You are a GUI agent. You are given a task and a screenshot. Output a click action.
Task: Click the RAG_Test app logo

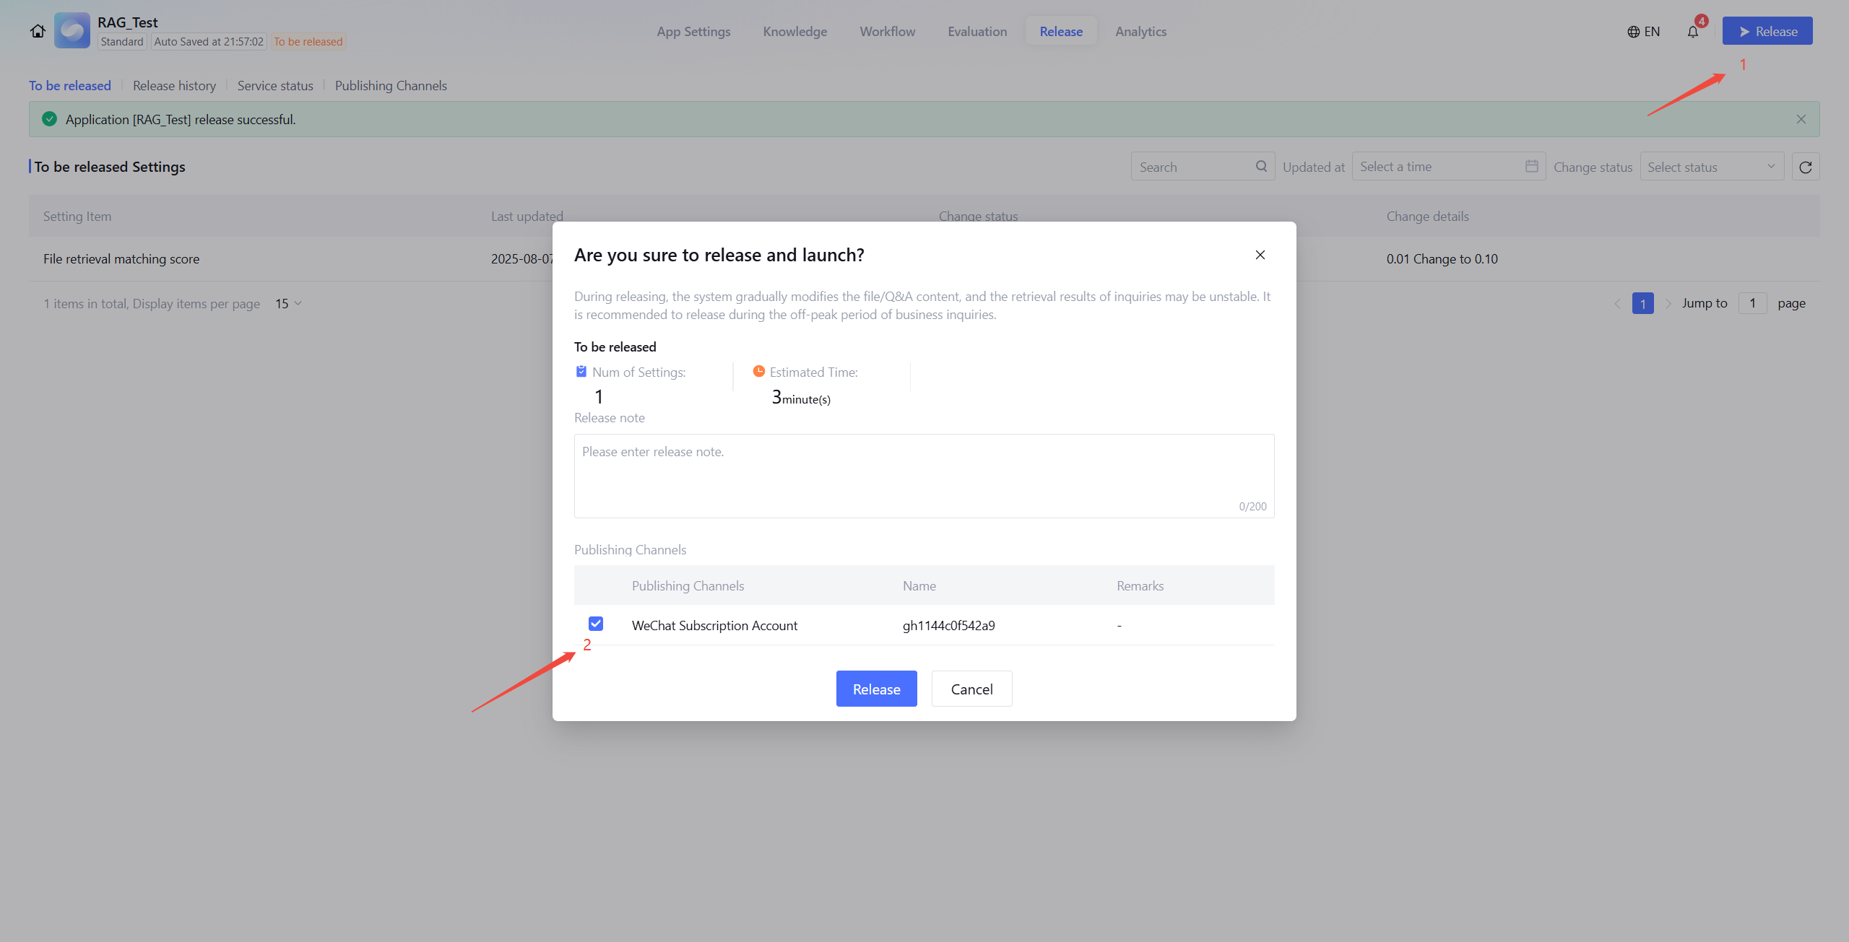[x=72, y=31]
